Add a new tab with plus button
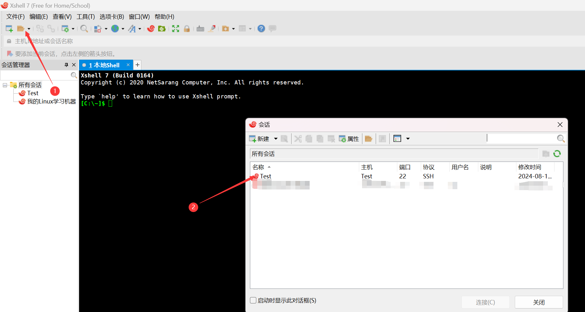Image resolution: width=585 pixels, height=312 pixels. point(137,65)
